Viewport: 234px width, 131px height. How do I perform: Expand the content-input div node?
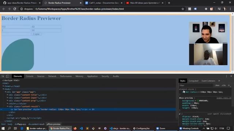pos(7,98)
